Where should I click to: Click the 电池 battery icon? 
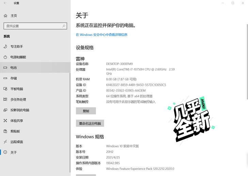[x=5, y=68]
